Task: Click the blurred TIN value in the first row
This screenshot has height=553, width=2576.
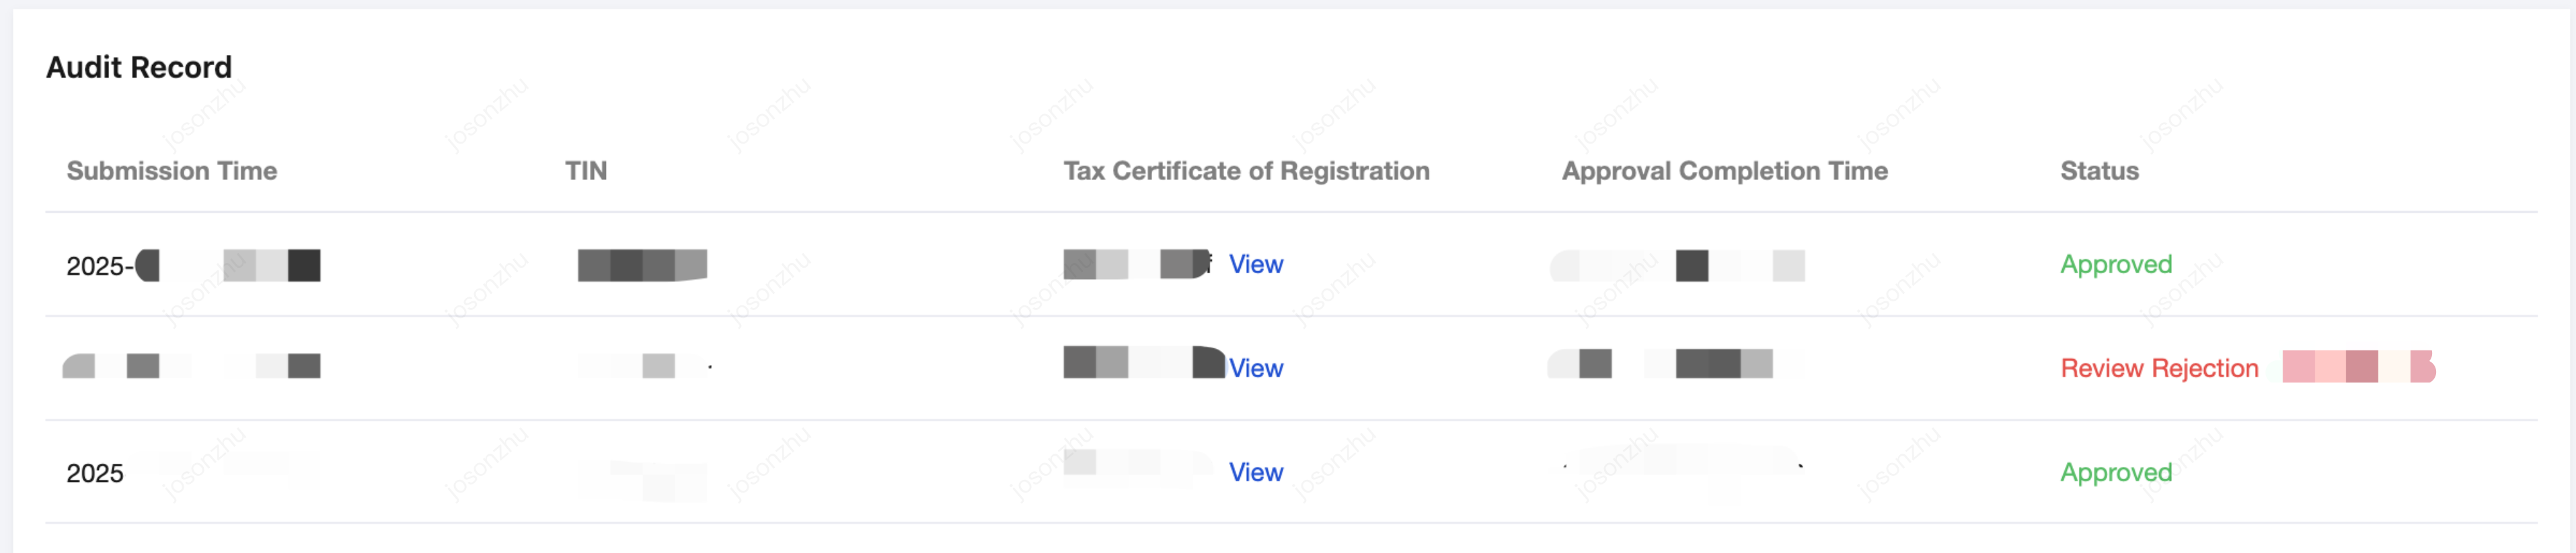Action: point(642,266)
